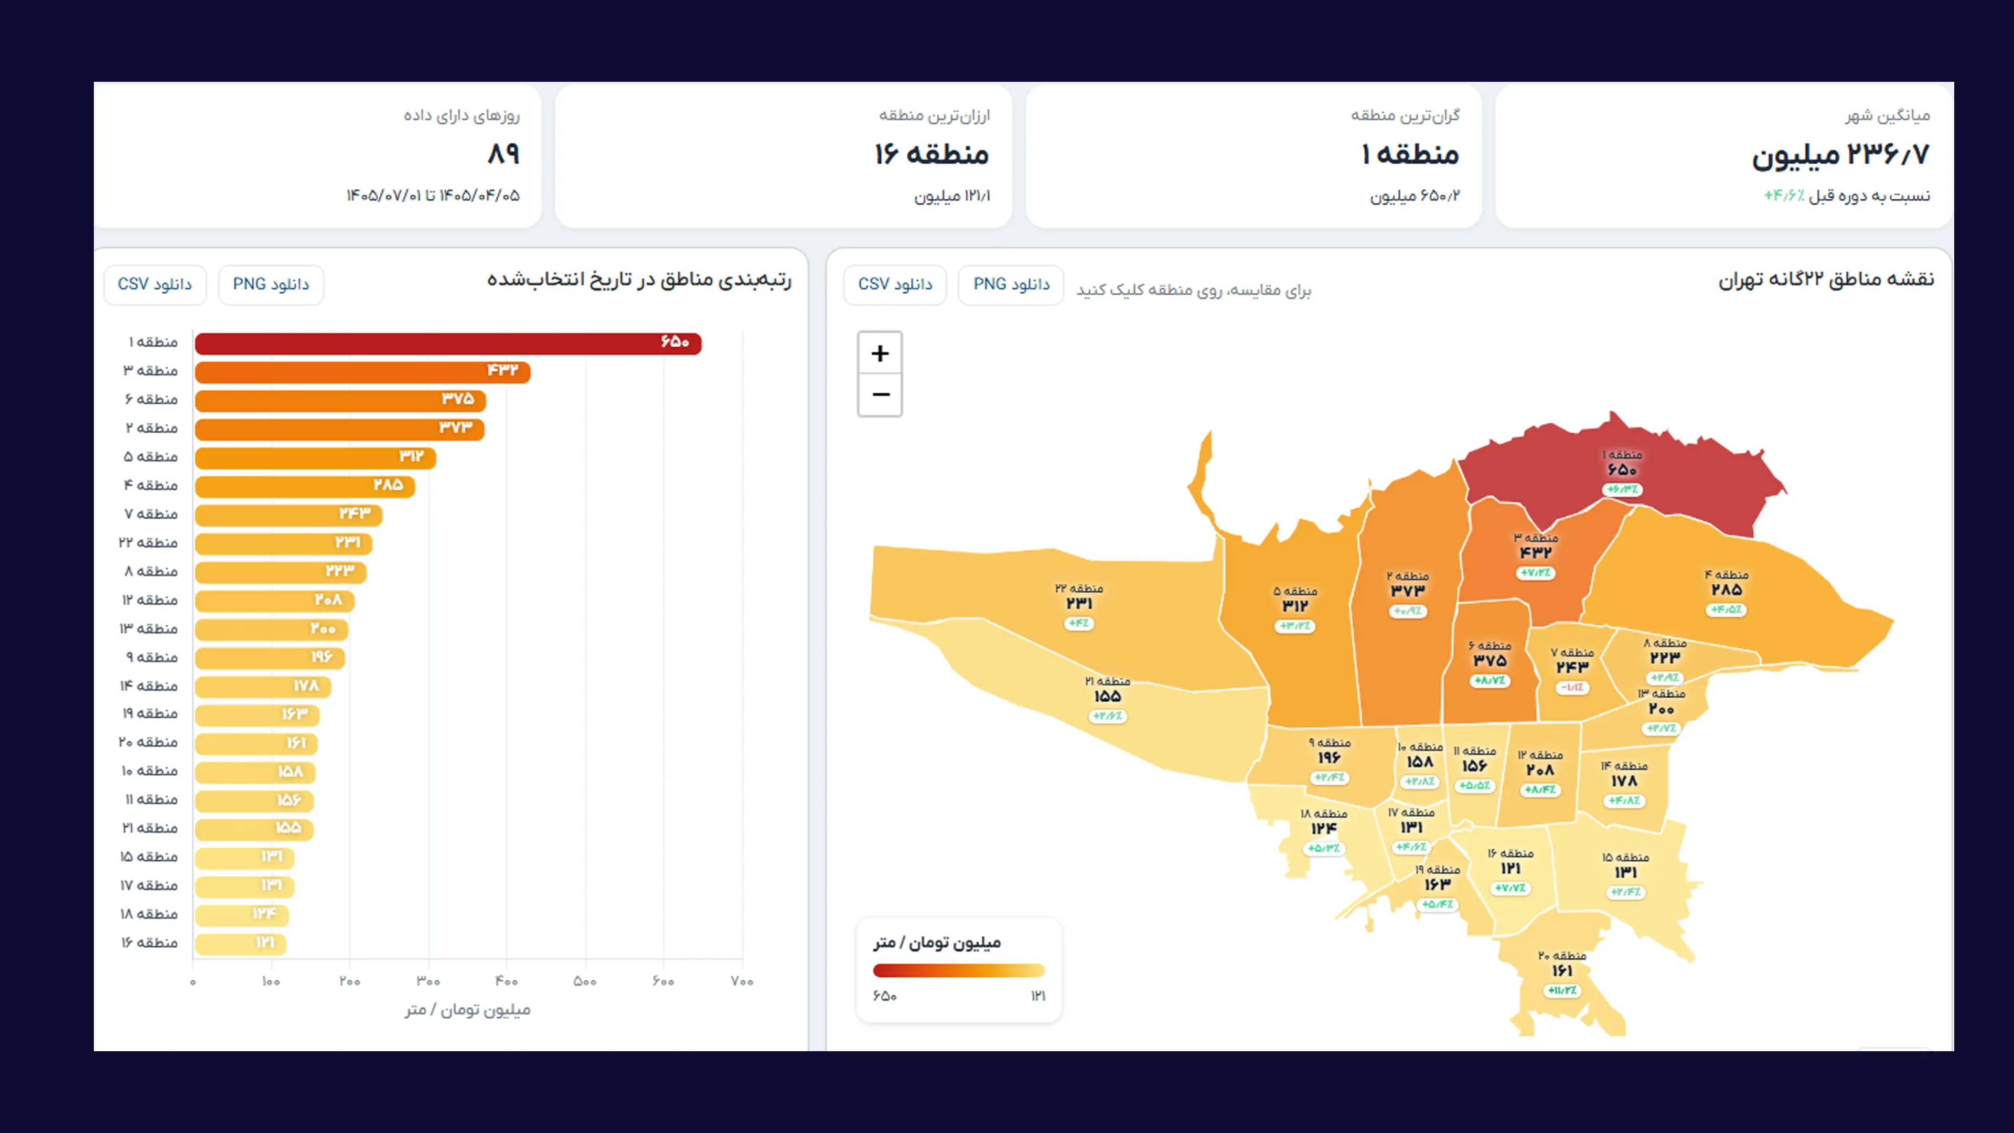
Task: Open the most expensive region card
Action: 1254,156
